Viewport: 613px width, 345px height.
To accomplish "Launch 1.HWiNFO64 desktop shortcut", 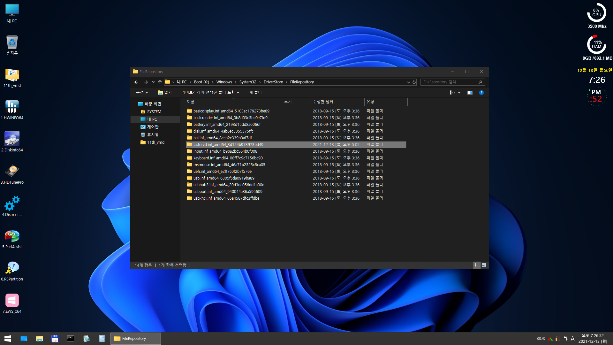I will (x=12, y=110).
